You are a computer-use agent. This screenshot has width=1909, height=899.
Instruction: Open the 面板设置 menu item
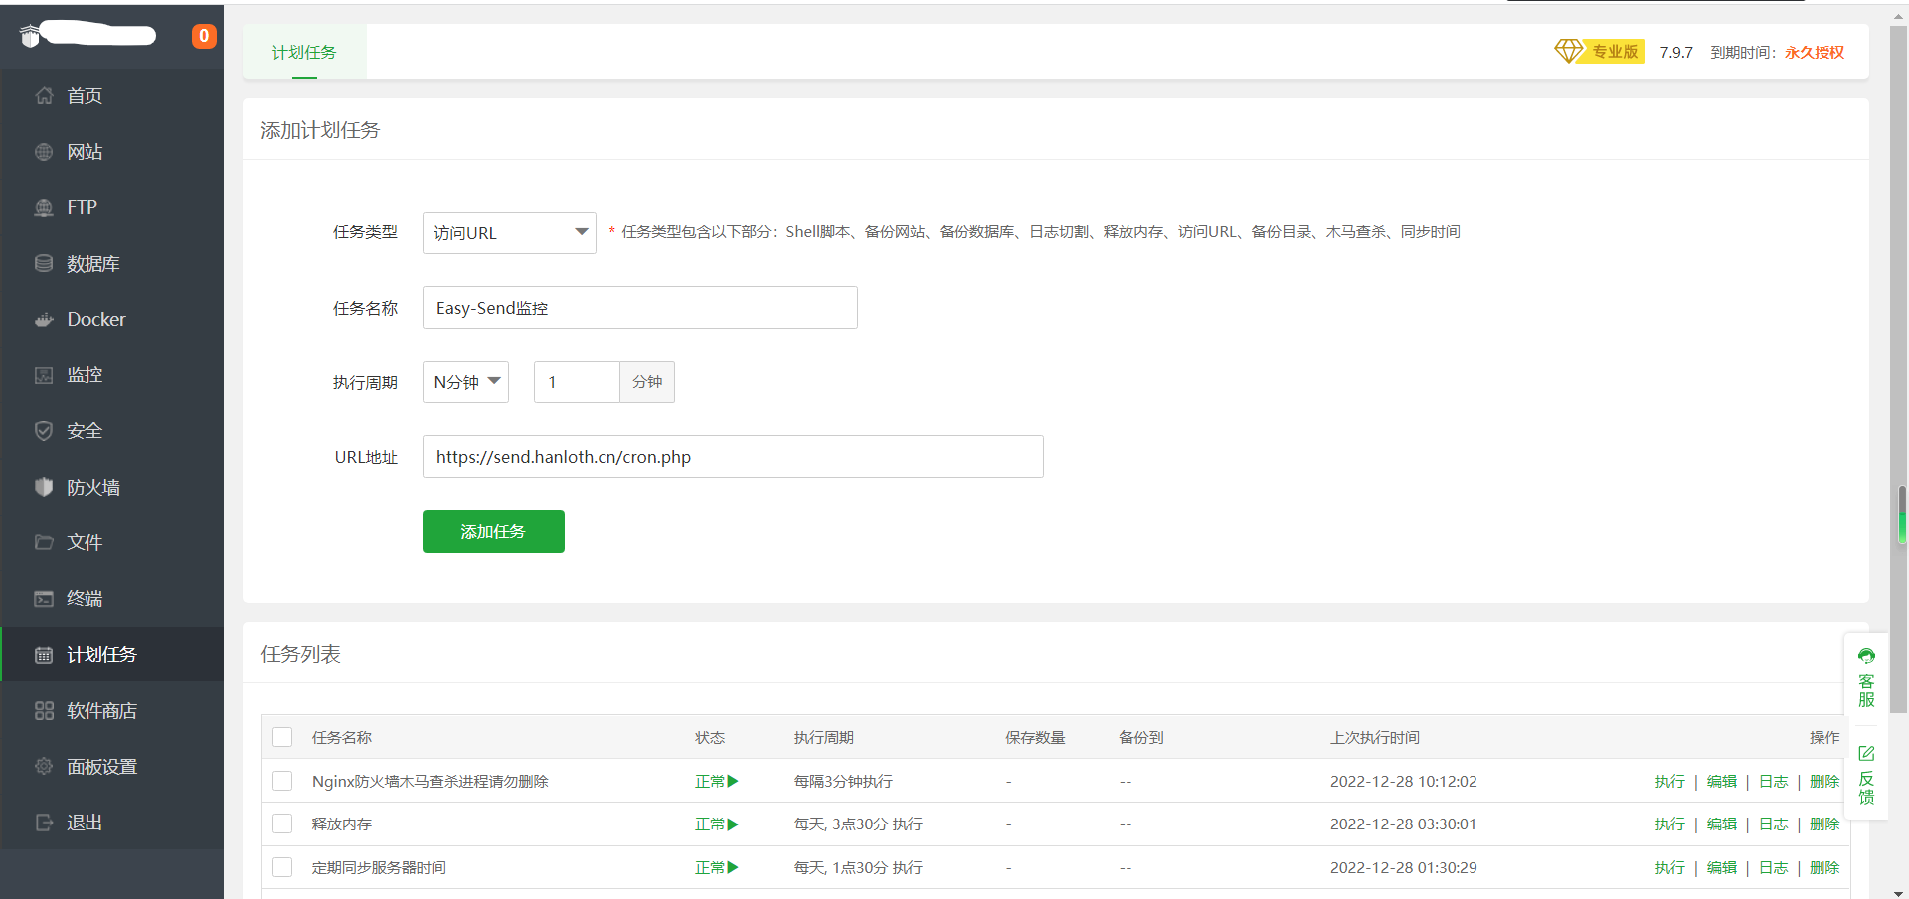[101, 767]
